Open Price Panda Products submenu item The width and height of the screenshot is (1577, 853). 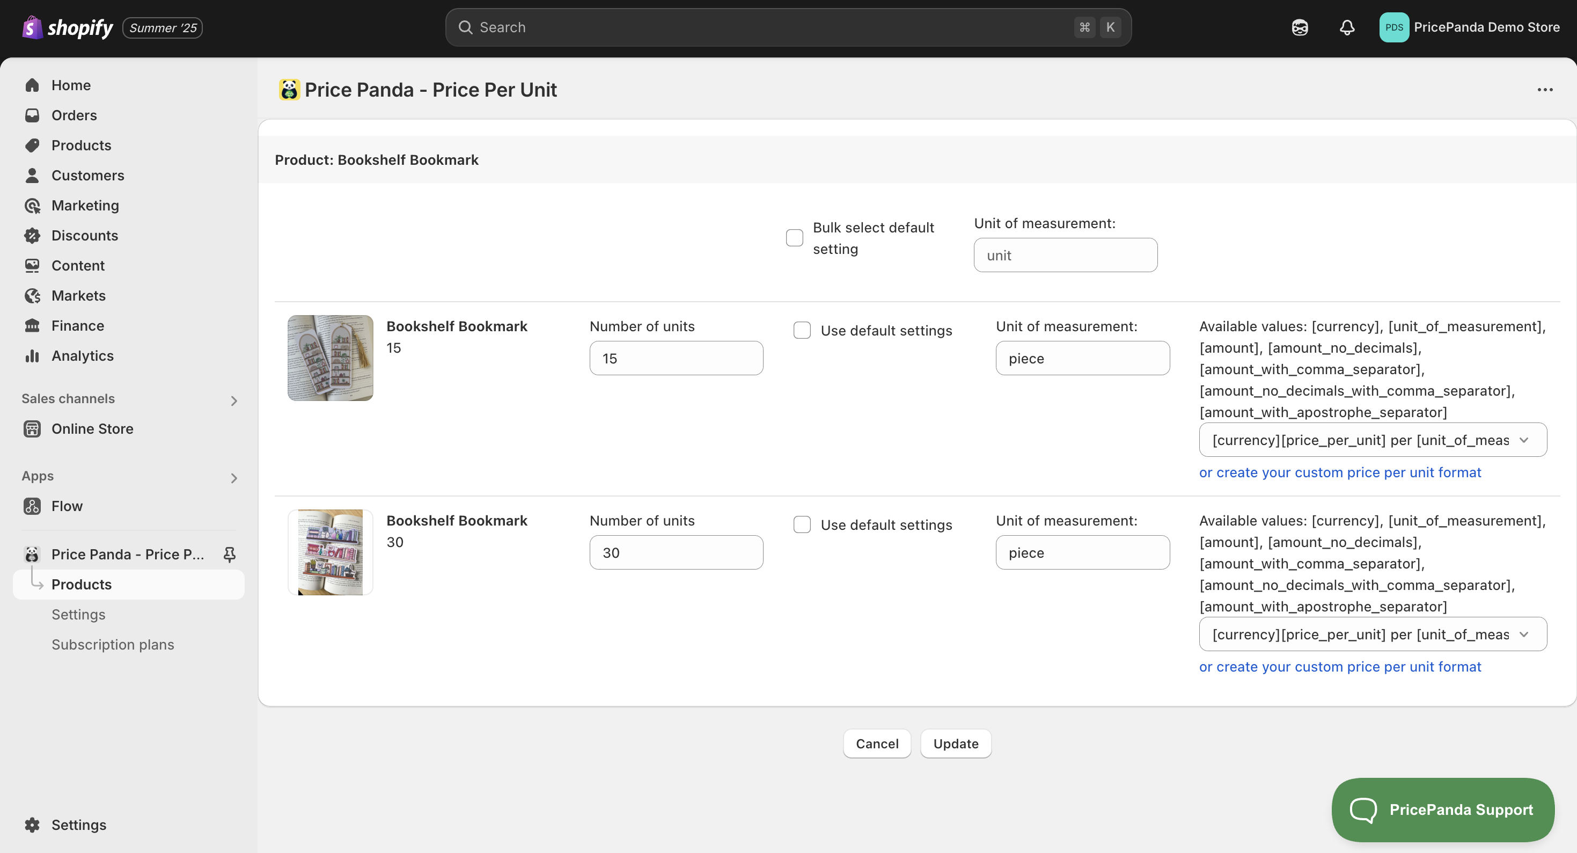click(129, 584)
